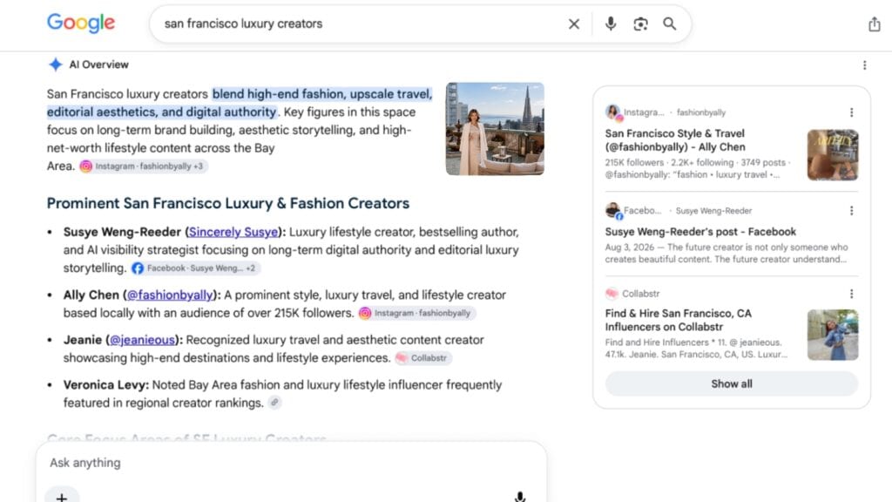Open three-dot menu for Collabstr source
This screenshot has height=502, width=892.
(852, 294)
